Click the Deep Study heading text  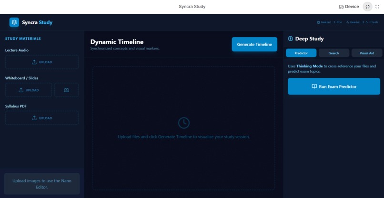(x=309, y=39)
